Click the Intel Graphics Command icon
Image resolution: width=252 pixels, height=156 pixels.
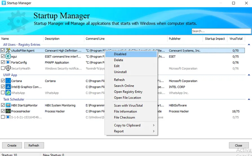[8, 87]
